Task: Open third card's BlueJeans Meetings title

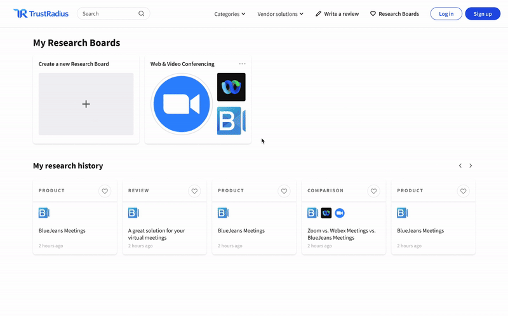Action: tap(241, 230)
